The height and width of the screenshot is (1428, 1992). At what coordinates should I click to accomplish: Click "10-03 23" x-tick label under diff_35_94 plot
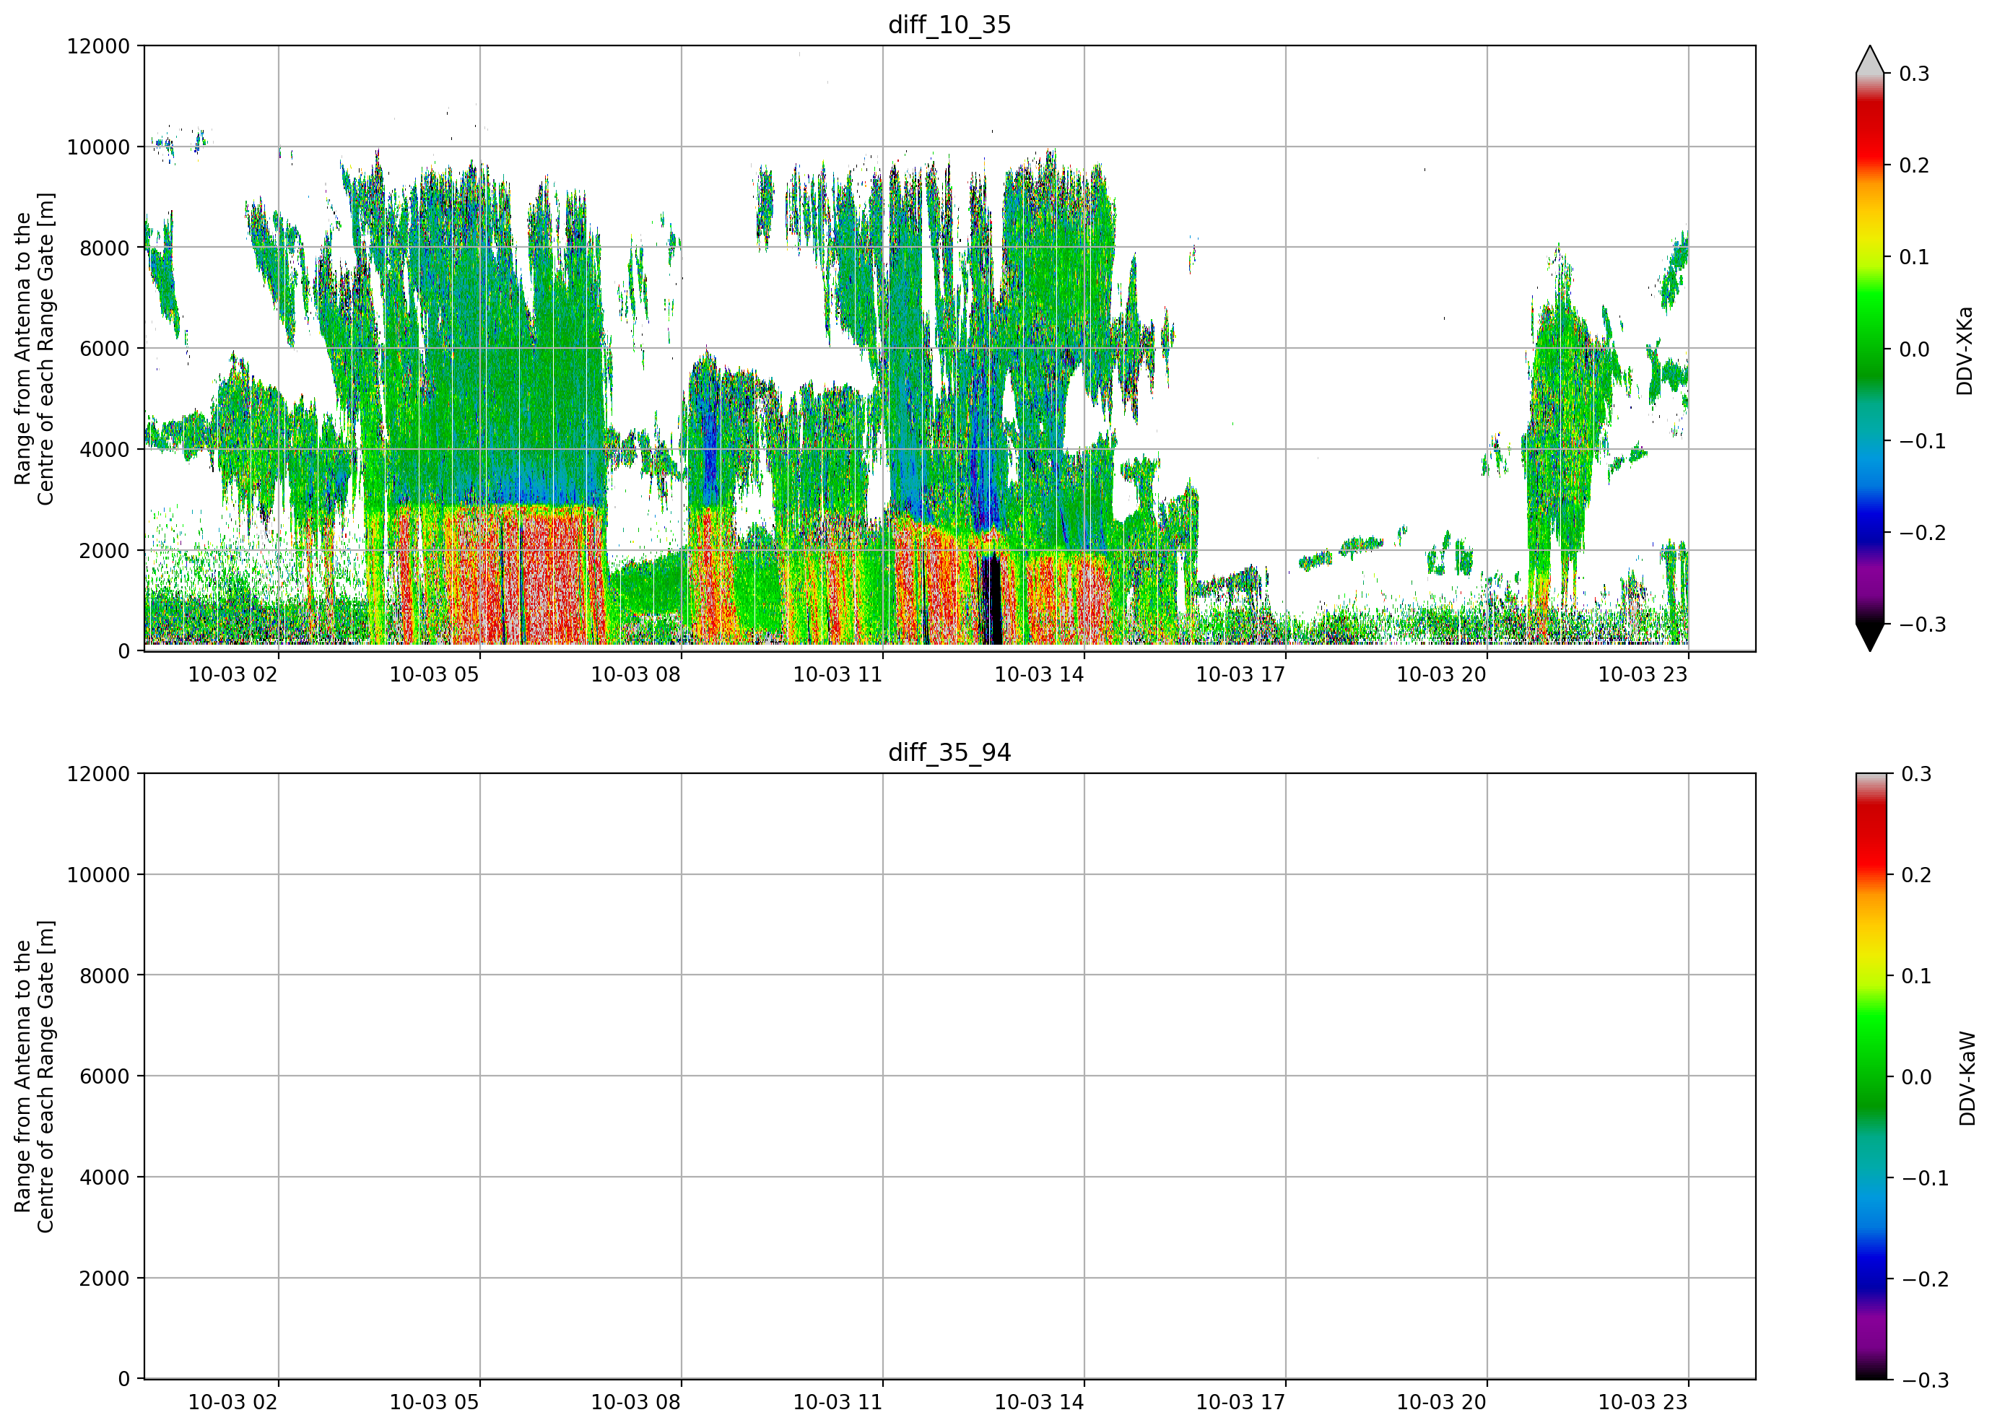1643,1403
